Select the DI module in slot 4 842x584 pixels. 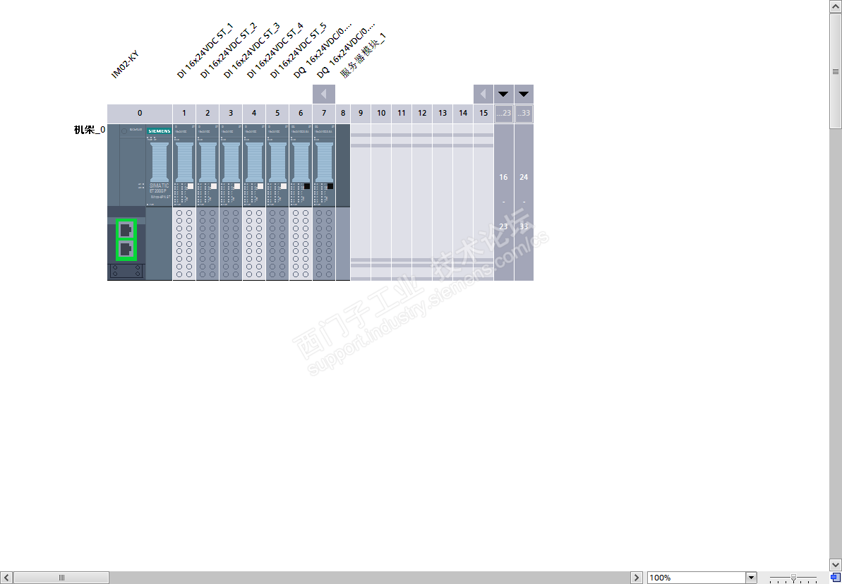(x=254, y=202)
